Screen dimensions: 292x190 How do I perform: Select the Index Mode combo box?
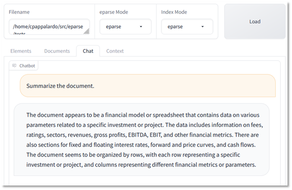[x=187, y=26]
